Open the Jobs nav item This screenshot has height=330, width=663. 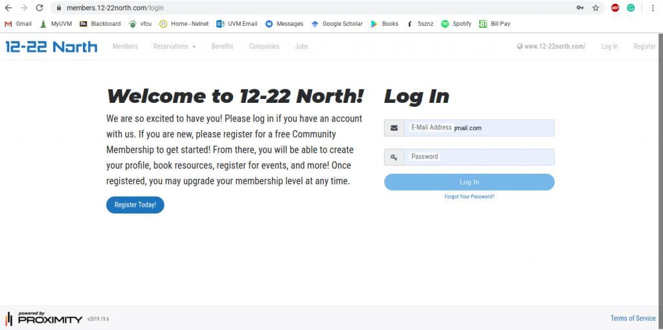(x=302, y=47)
